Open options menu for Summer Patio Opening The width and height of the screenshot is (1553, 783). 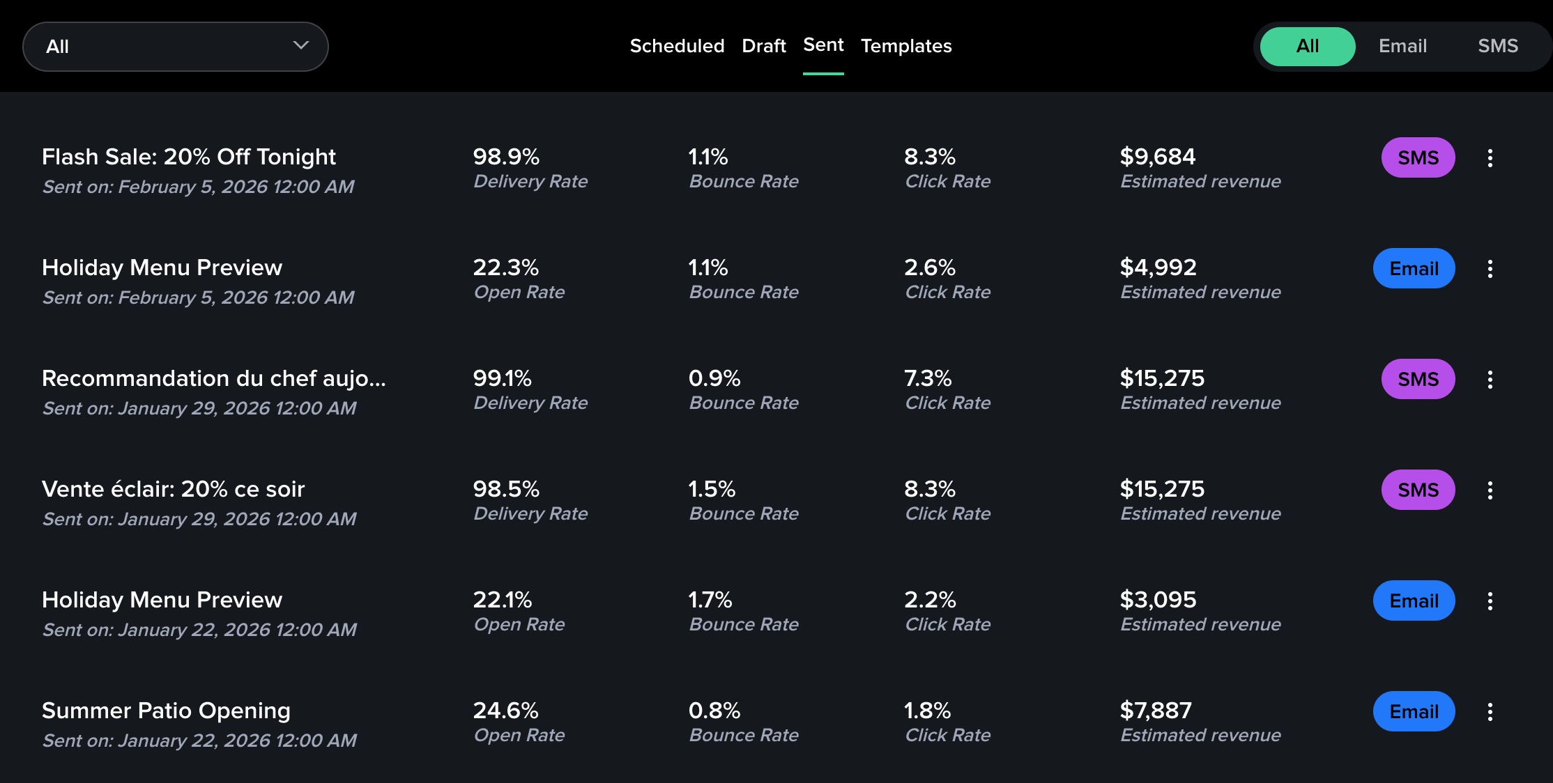pos(1490,712)
